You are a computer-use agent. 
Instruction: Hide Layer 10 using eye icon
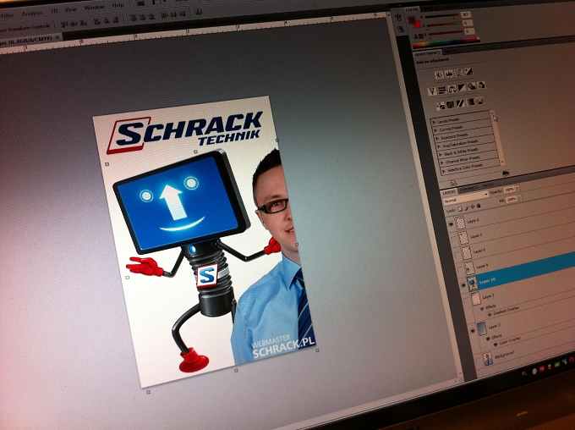(464, 285)
